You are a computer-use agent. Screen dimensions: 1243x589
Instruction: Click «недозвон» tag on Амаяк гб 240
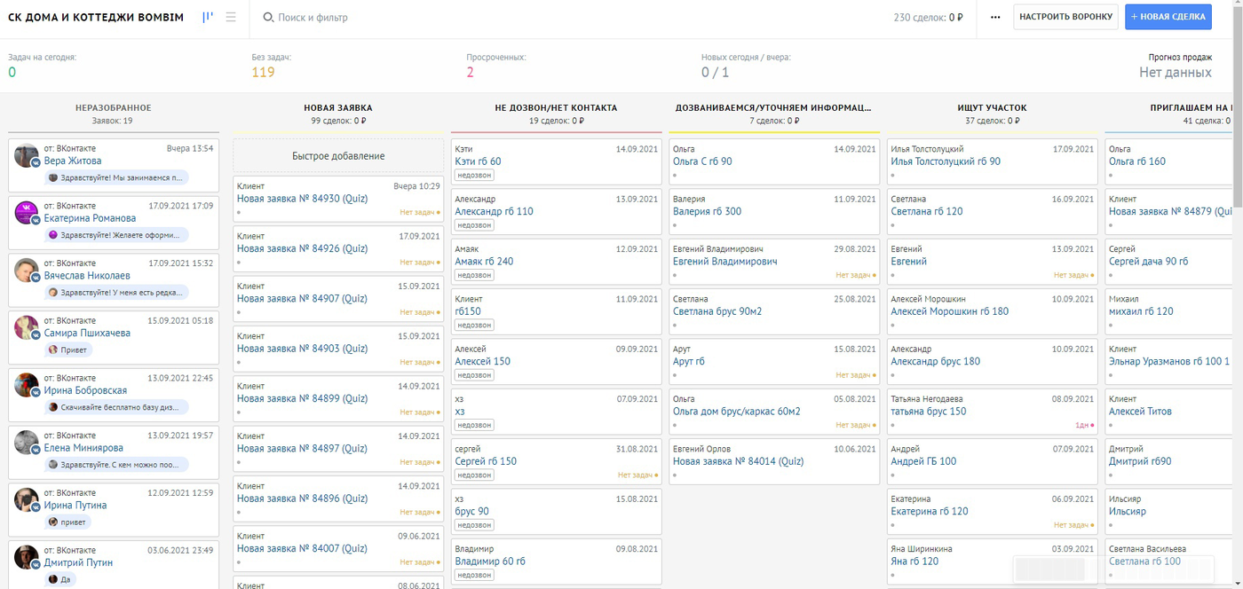click(474, 275)
